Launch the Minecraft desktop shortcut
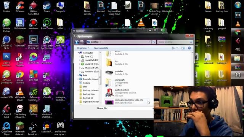This screenshot has width=244, height=137. point(20,41)
